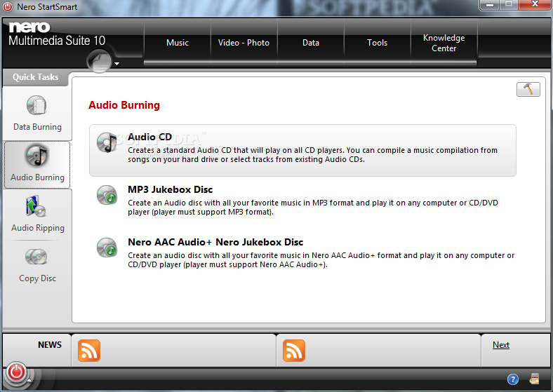Expand the small arrow beside the power button

[29, 380]
